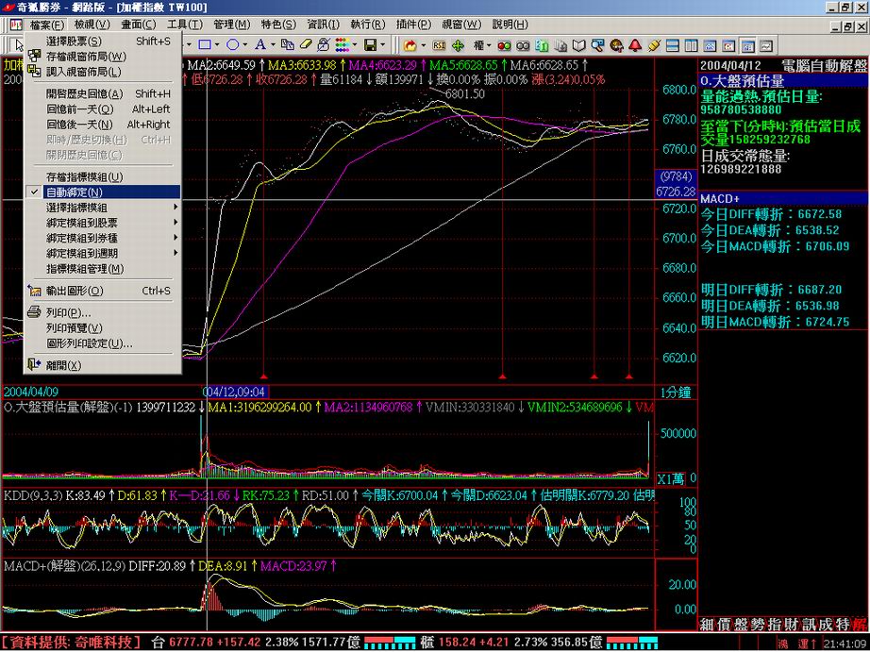Click the 1分鐘 period label
The height and width of the screenshot is (652, 870).
pos(676,391)
